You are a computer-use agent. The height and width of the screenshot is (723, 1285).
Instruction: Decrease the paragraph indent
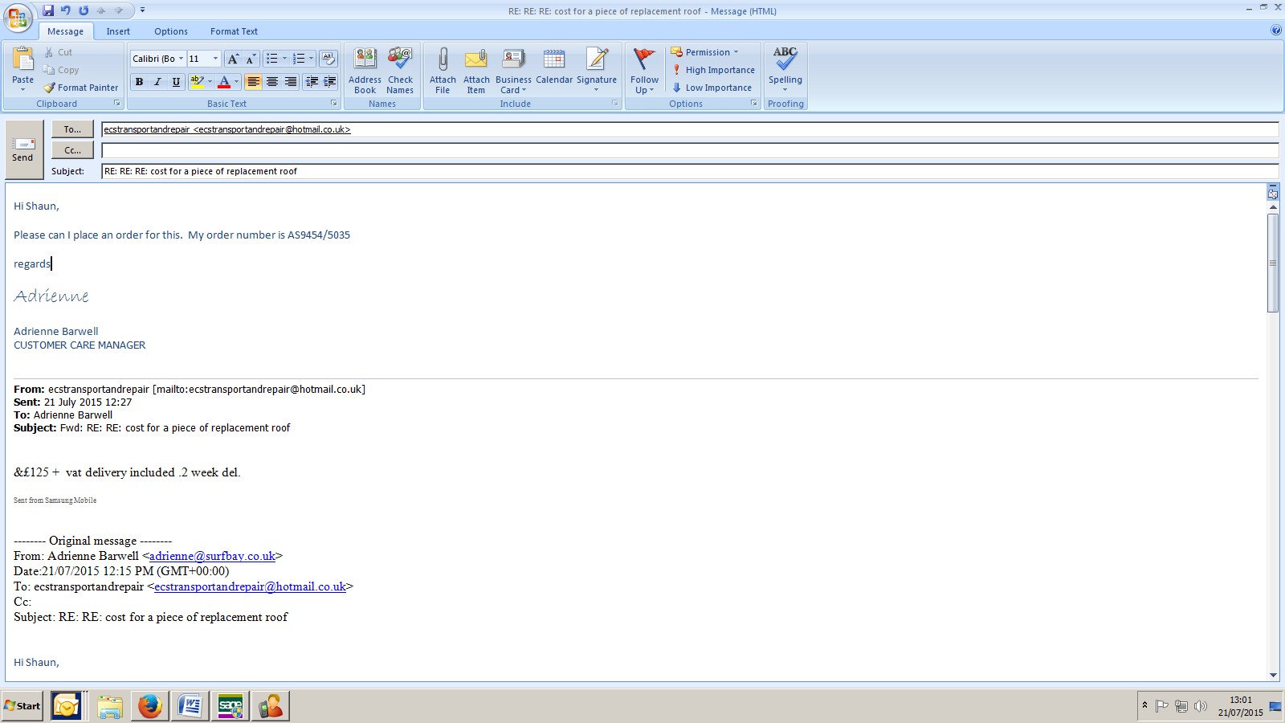click(312, 82)
